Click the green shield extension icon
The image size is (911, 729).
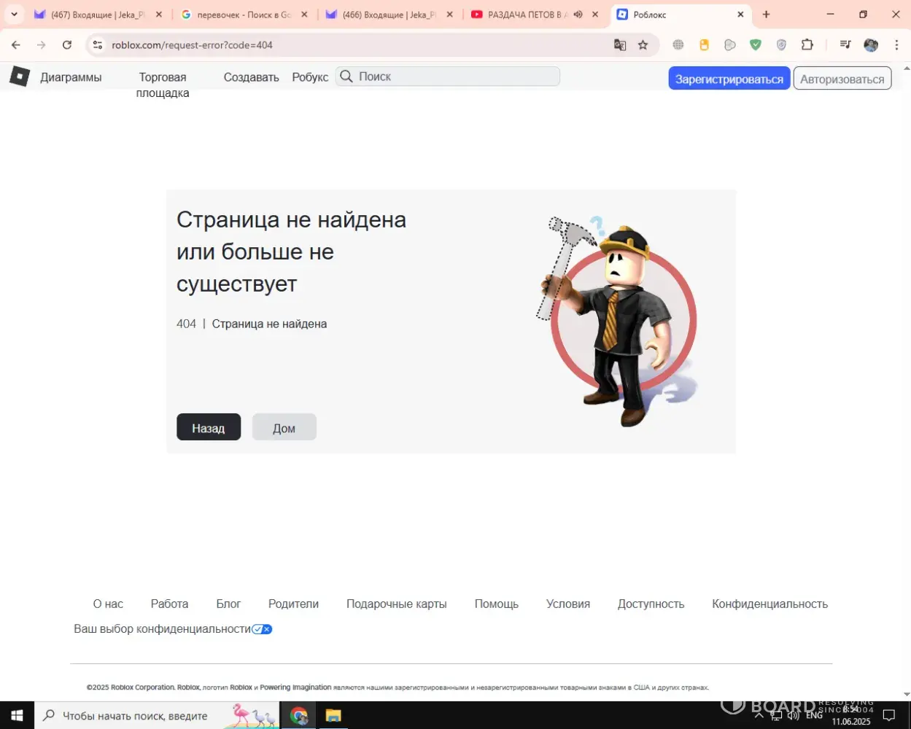click(x=756, y=45)
